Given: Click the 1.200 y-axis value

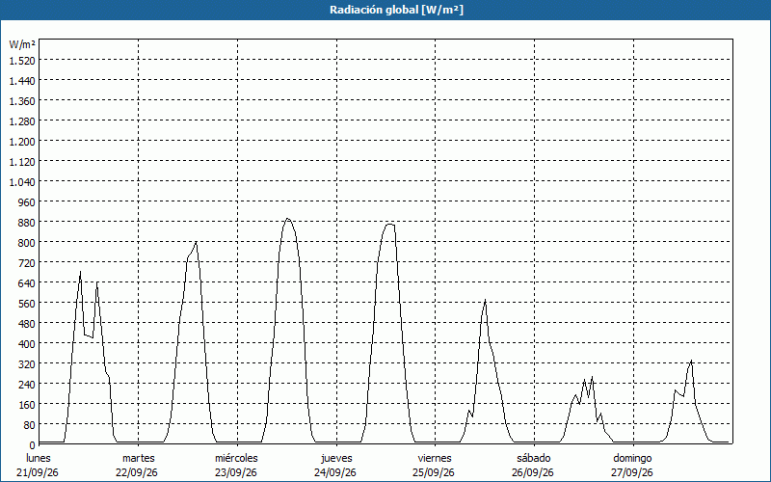Looking at the screenshot, I should pos(22,141).
